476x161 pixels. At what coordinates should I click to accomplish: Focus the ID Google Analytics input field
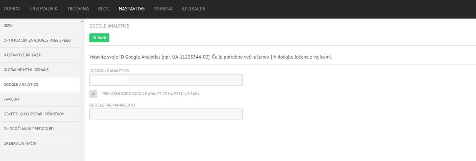coord(166,80)
